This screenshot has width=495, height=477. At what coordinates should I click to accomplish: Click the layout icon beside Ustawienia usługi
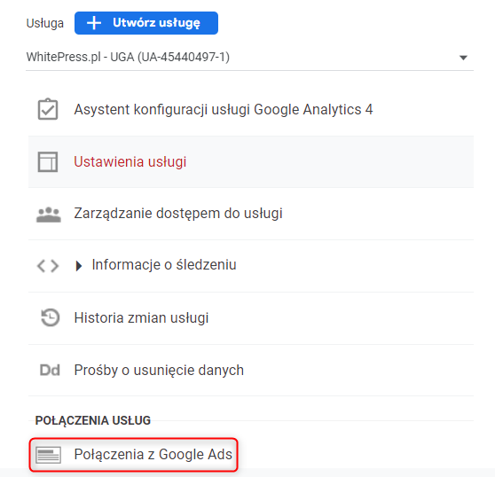pos(48,162)
